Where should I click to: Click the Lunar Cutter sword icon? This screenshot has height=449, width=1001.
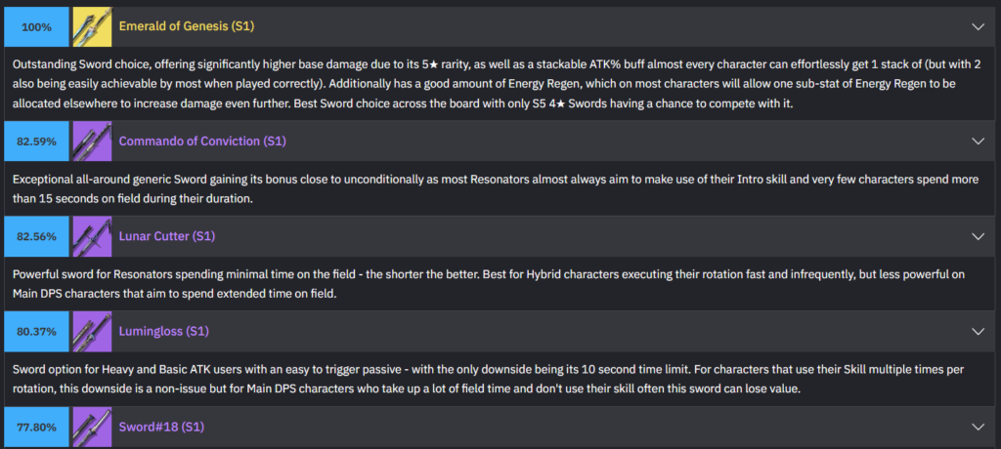92,236
